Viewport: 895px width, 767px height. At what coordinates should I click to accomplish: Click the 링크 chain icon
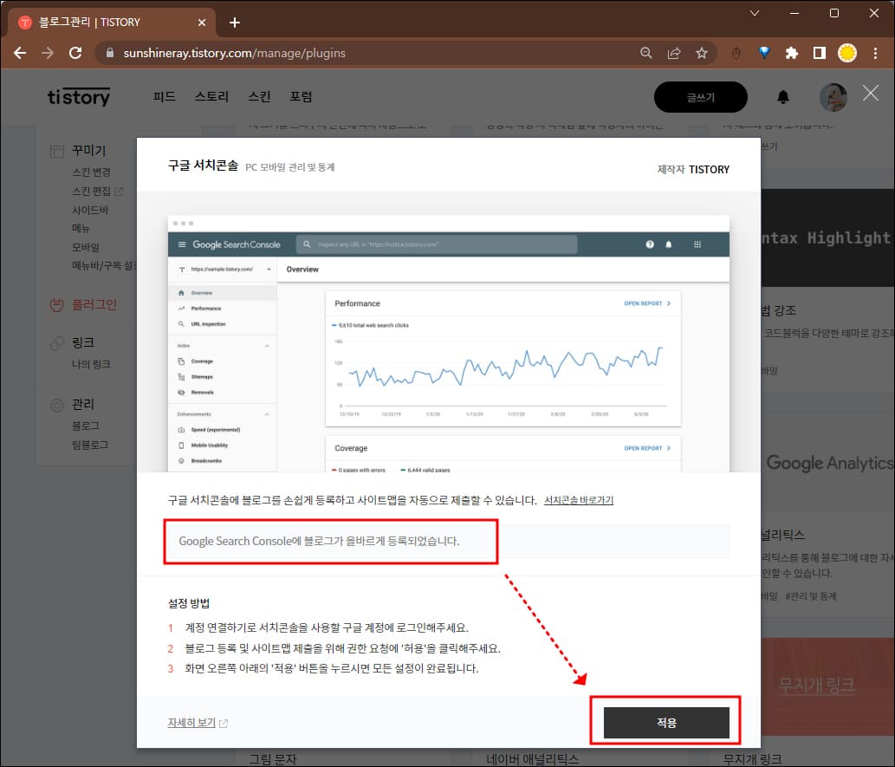coord(56,343)
